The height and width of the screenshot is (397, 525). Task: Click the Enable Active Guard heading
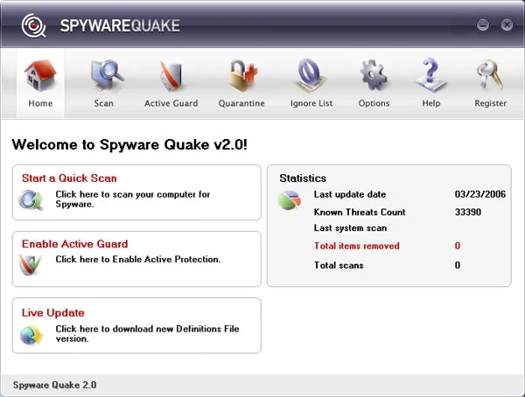click(x=75, y=244)
